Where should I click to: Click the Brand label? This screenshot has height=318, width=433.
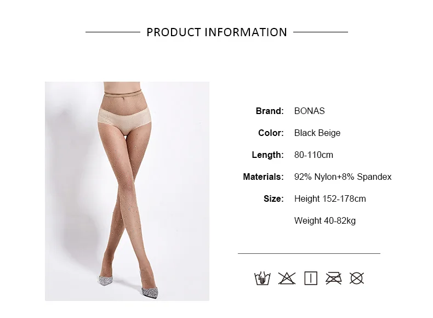pos(270,111)
